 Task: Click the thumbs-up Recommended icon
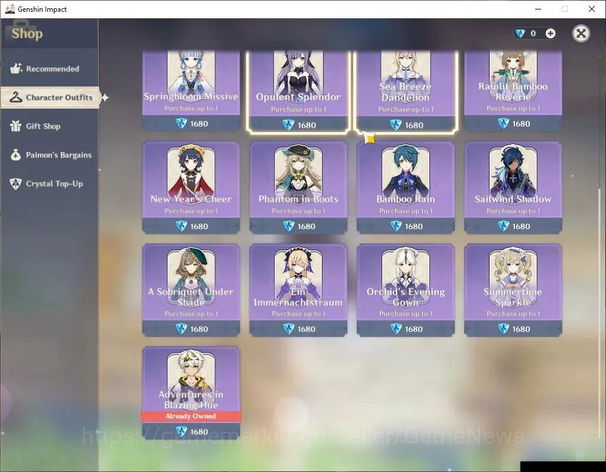point(16,68)
